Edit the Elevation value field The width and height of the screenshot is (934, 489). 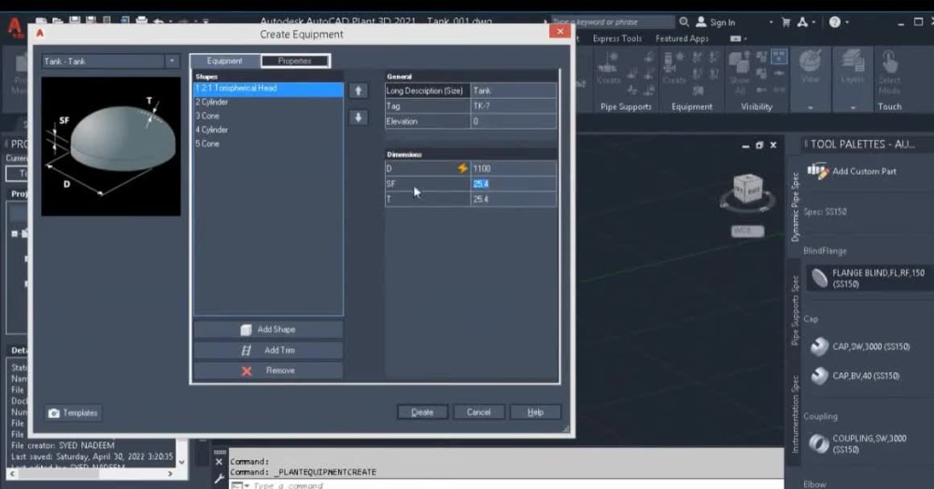tap(514, 121)
